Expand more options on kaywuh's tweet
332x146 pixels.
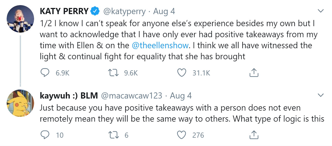320,95
